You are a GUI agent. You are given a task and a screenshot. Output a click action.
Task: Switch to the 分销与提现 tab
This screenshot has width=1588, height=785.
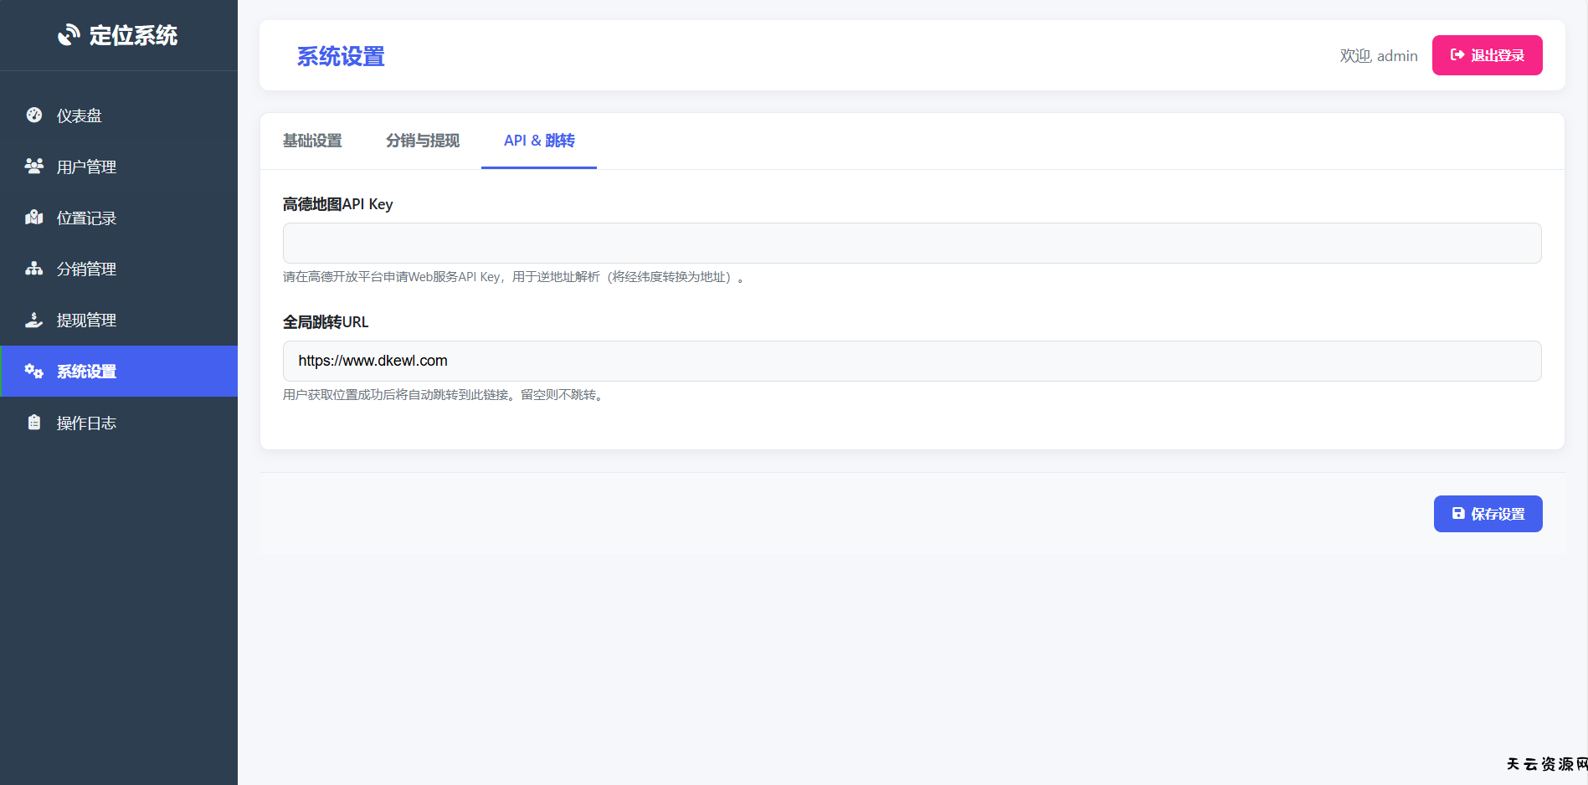pyautogui.click(x=423, y=141)
